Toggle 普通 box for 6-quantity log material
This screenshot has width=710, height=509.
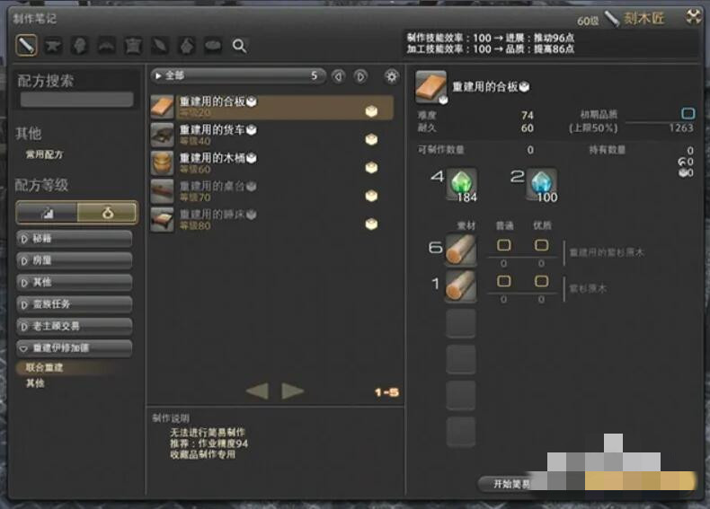tap(503, 245)
